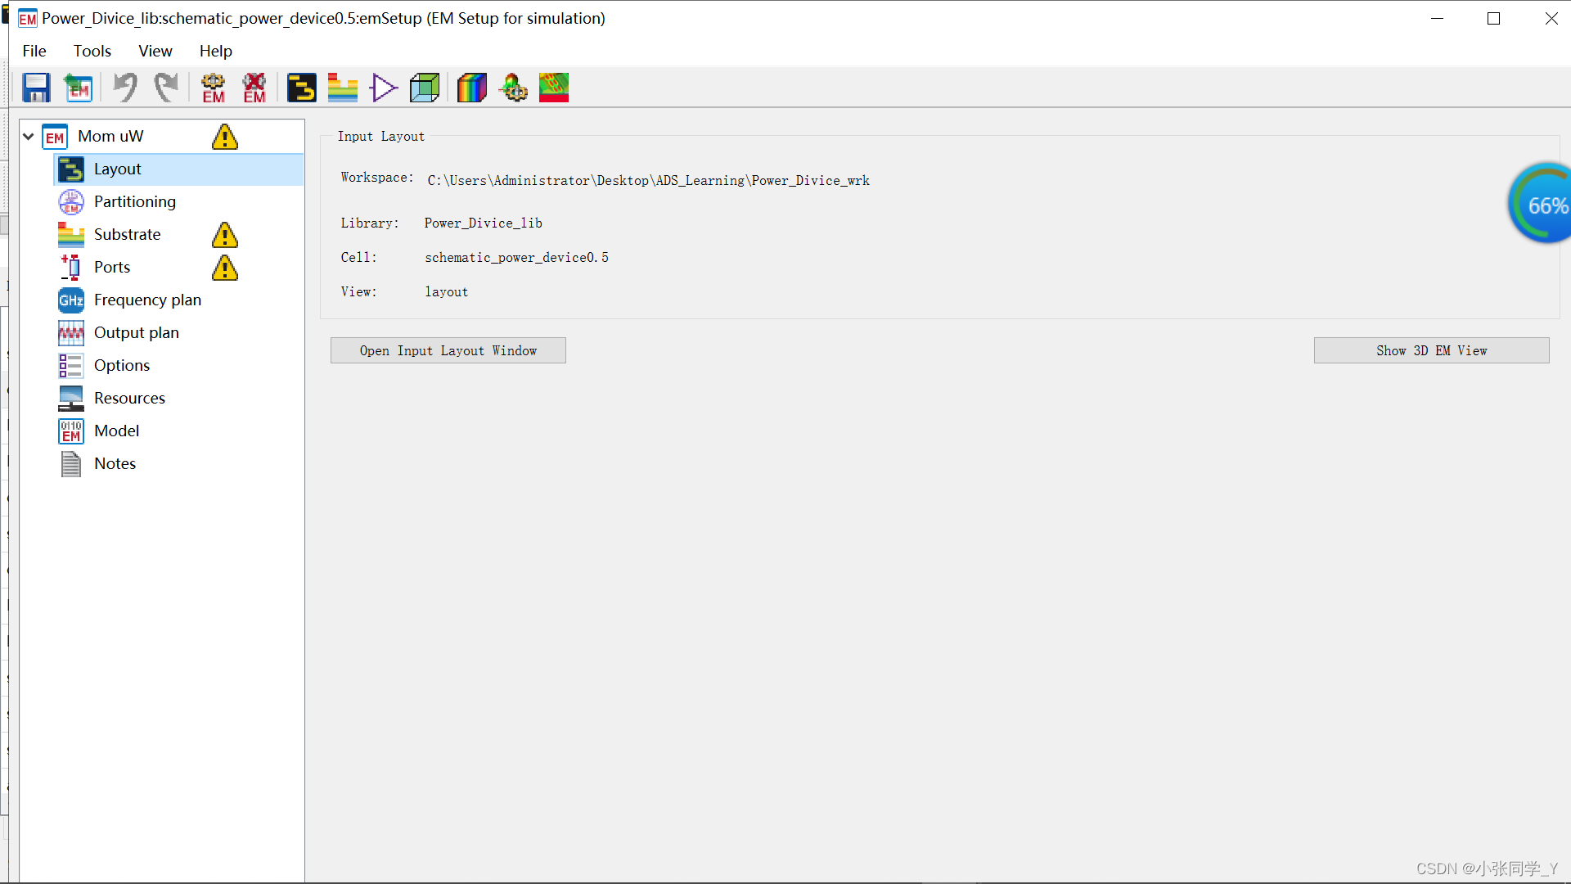
Task: Click Show 3D EM View button
Action: [x=1431, y=350]
